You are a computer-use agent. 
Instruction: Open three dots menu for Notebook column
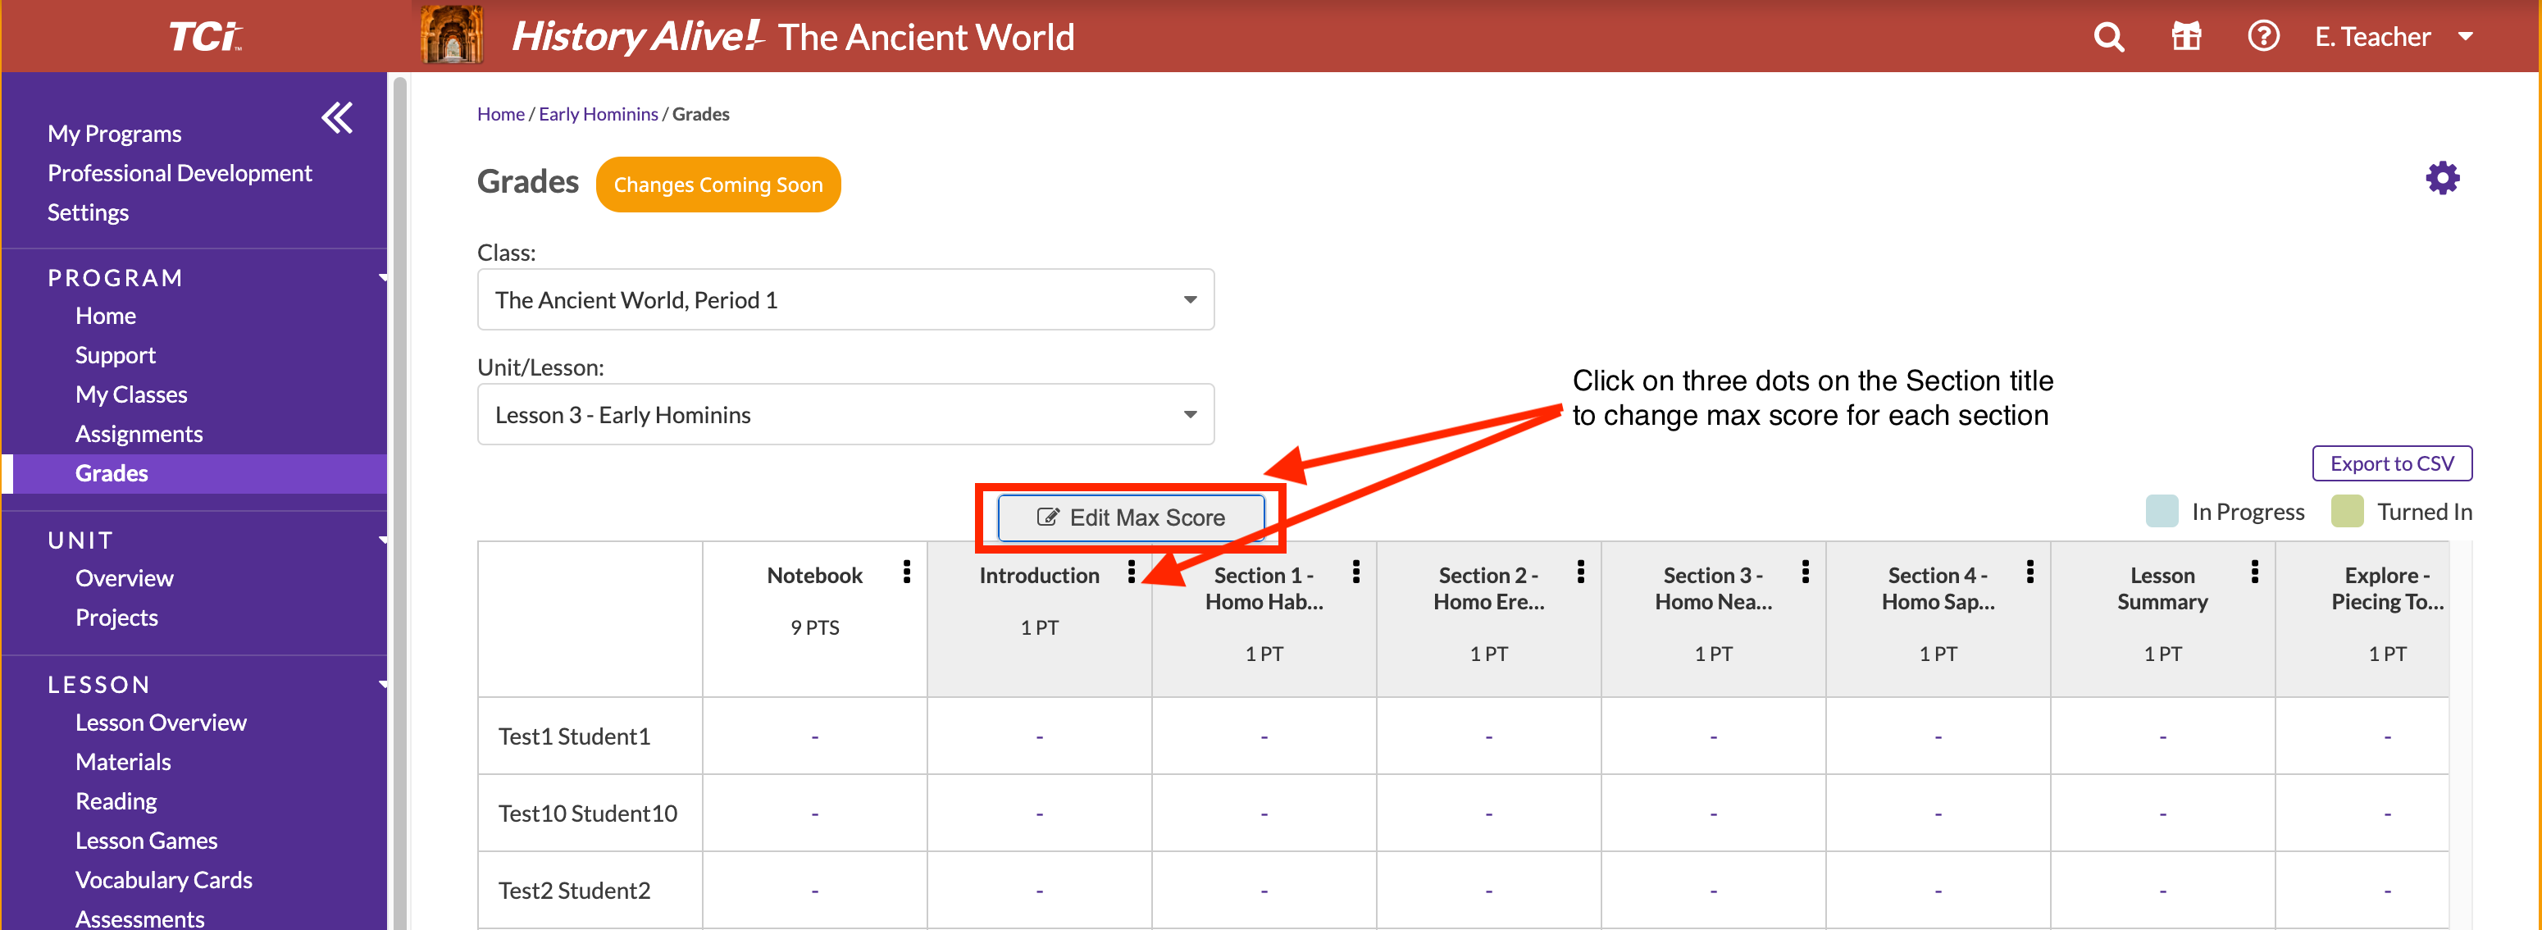[906, 572]
